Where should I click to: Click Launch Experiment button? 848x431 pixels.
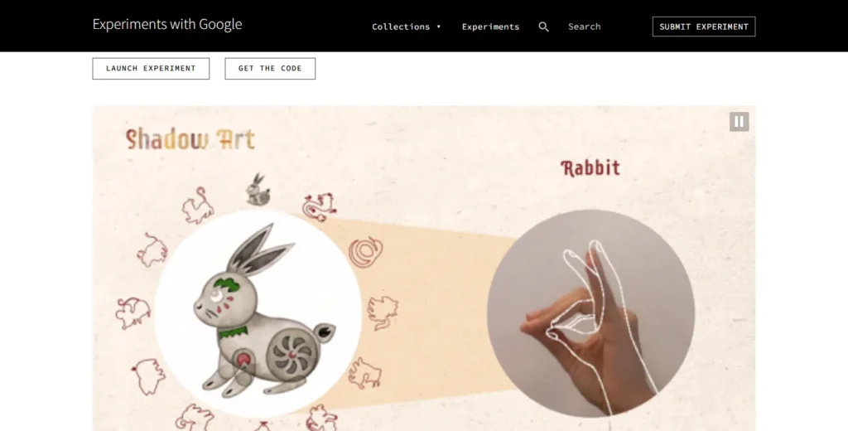(x=151, y=68)
